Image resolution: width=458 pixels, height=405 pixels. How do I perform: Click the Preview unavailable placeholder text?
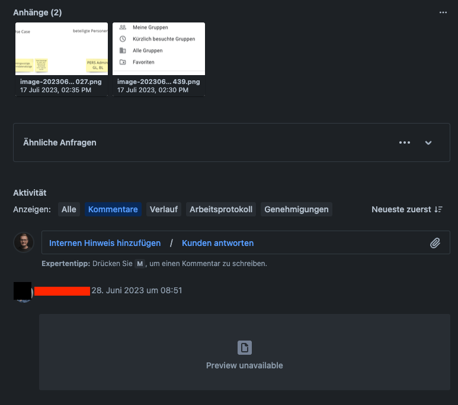pyautogui.click(x=245, y=365)
